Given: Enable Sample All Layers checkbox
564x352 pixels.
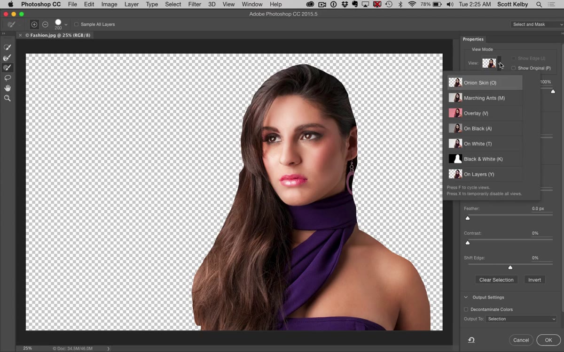Looking at the screenshot, I should pos(77,24).
